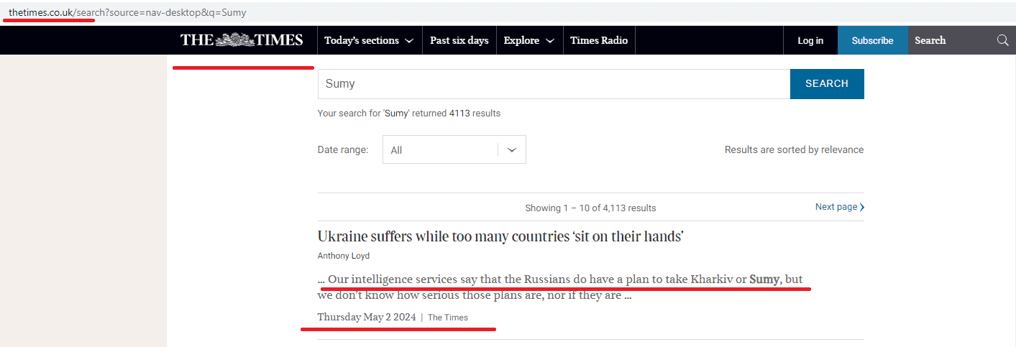Viewport: 1016px width, 347px height.
Task: Click the search box containing Sumy
Action: (x=554, y=83)
